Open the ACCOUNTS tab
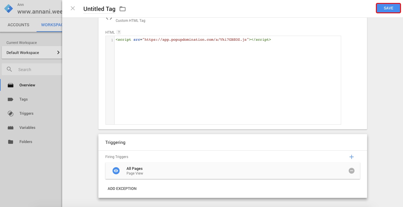The width and height of the screenshot is (403, 207). tap(18, 25)
